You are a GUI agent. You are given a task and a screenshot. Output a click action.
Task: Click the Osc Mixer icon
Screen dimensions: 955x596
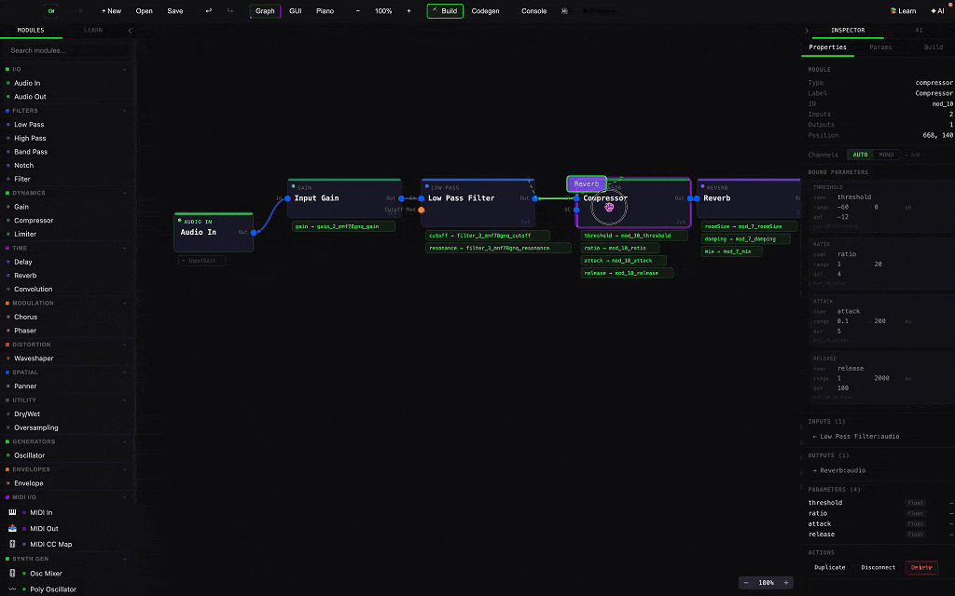click(13, 573)
